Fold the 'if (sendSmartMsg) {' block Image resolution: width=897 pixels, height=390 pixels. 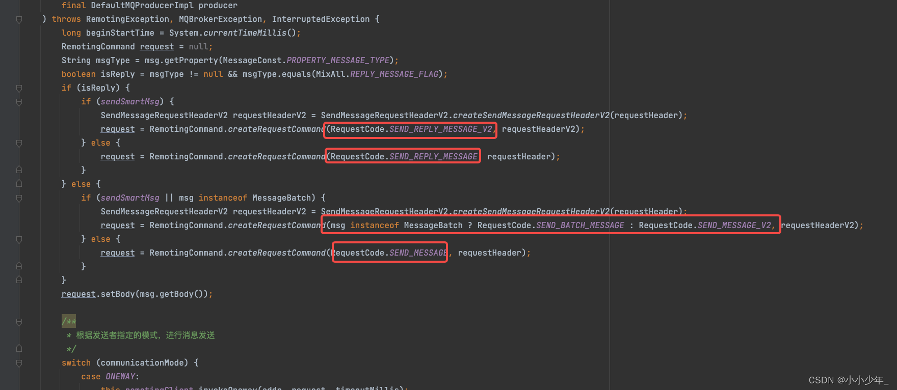pos(19,102)
